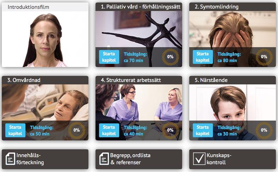Click the Omvårdnad chapter image
The width and height of the screenshot is (278, 172).
coord(45,102)
